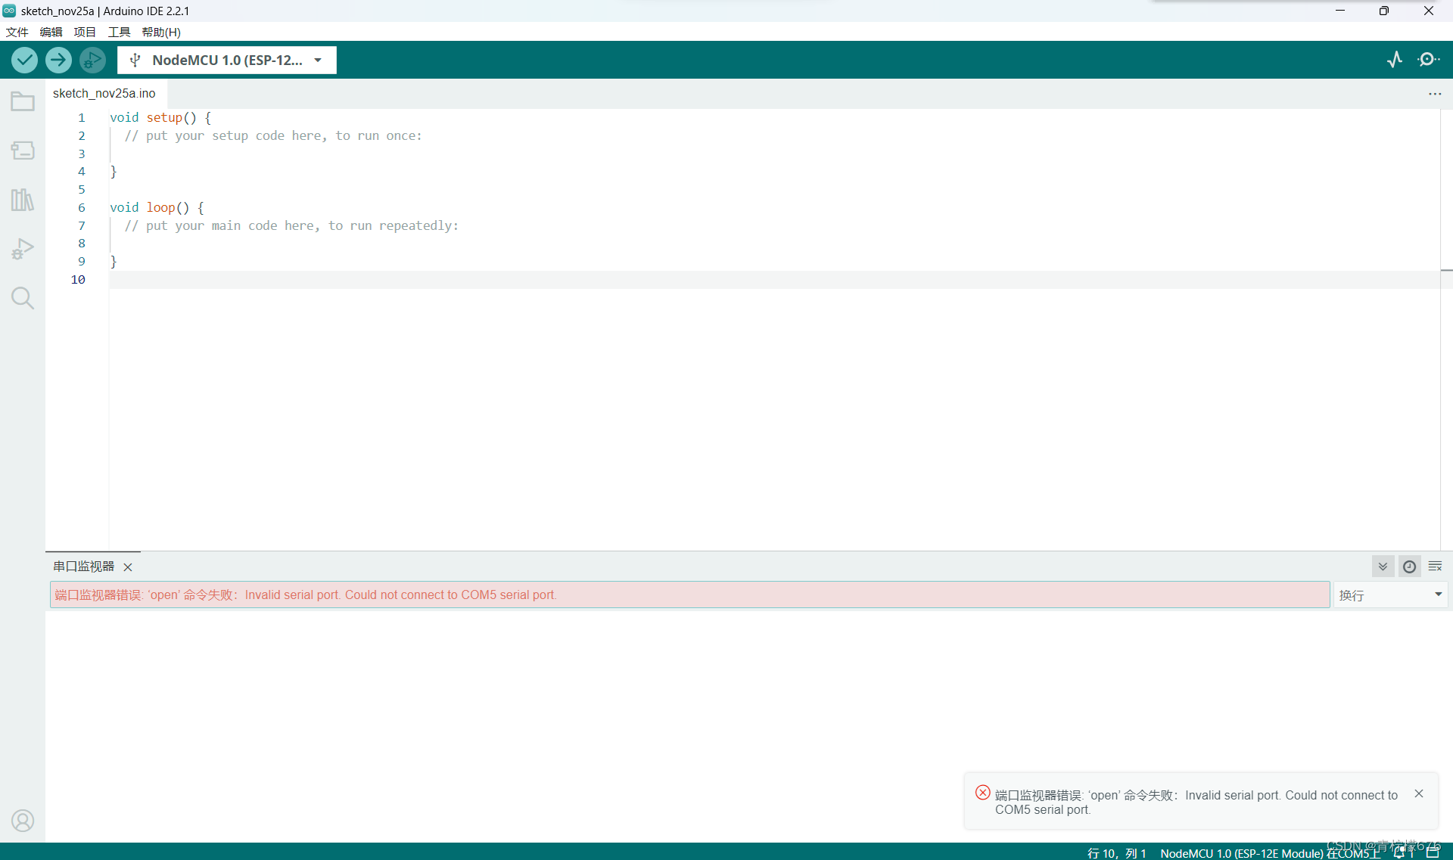Screen dimensions: 1453x860
Task: Open the editor tab three-dots menu
Action: (1435, 94)
